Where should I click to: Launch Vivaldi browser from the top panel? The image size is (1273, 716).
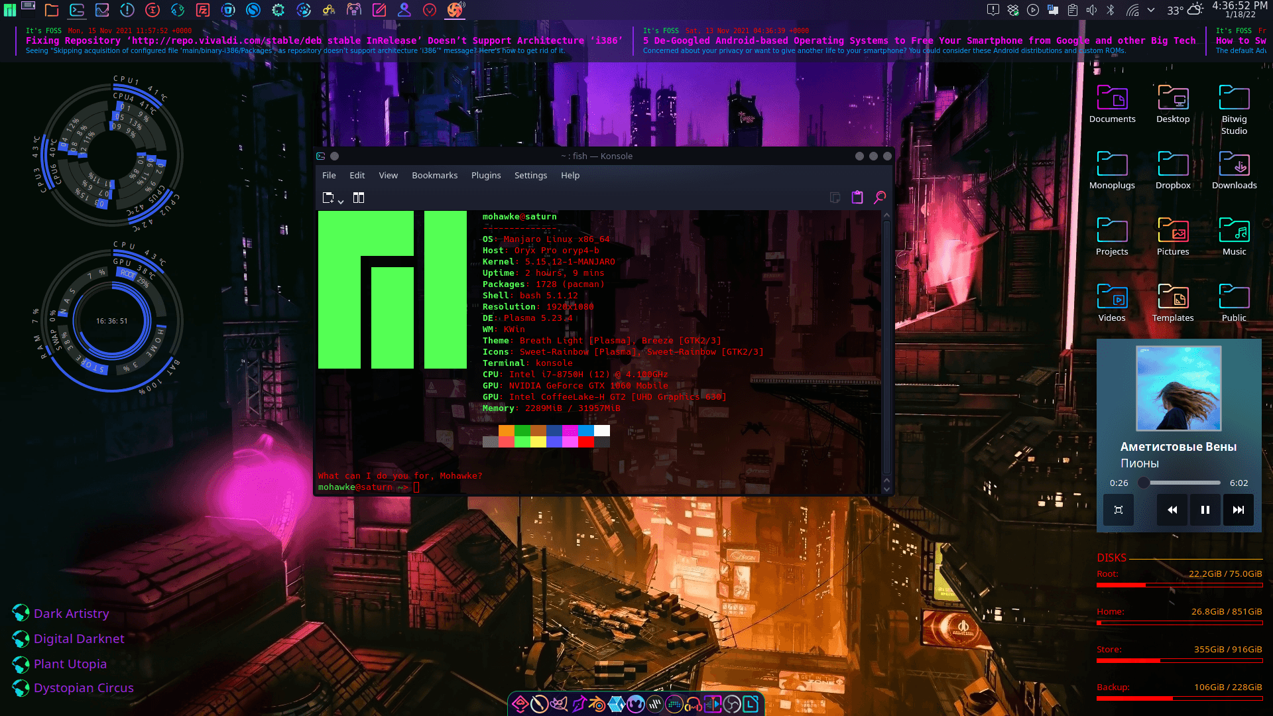430,10
